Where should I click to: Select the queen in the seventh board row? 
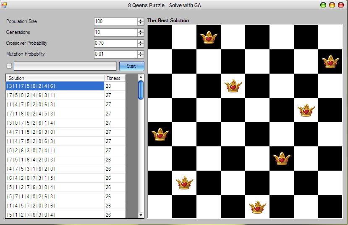tap(184, 183)
